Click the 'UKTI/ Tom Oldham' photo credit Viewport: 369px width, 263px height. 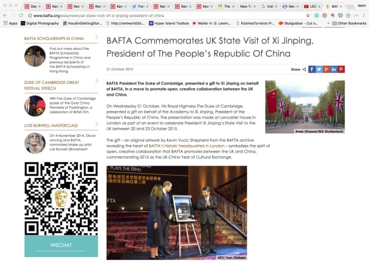pos(231,258)
